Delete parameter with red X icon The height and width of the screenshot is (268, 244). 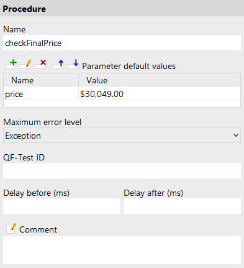pyautogui.click(x=40, y=64)
